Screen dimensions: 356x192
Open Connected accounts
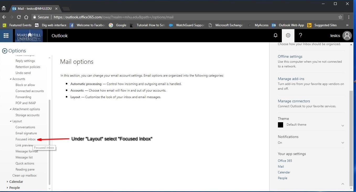point(30,91)
